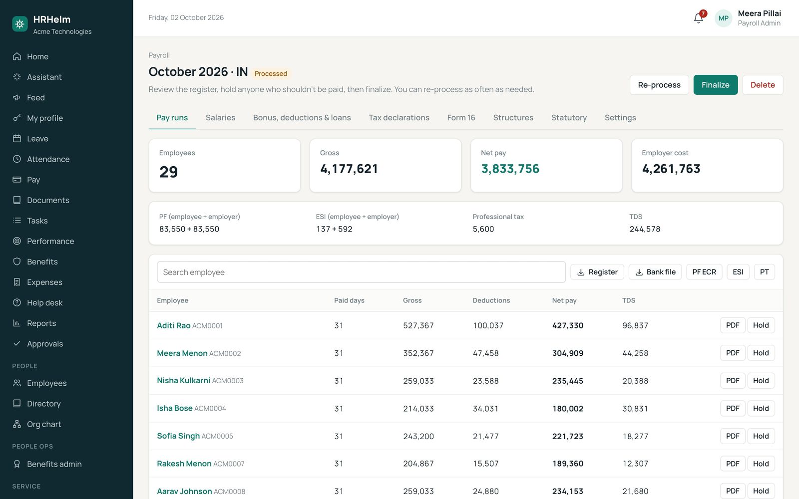The width and height of the screenshot is (799, 499).
Task: Open Rakesh Menon's employee link
Action: [184, 464]
